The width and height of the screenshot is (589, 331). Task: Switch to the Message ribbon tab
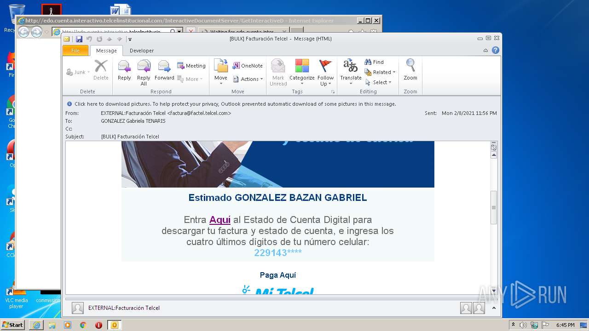coord(106,51)
